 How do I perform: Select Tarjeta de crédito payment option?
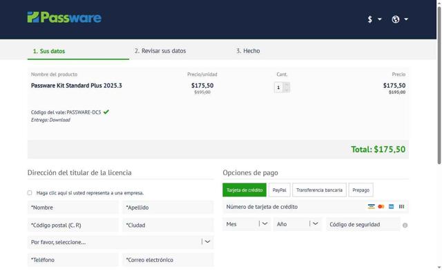point(244,190)
